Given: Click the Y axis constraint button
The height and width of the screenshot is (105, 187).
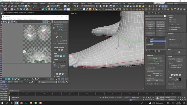Looking at the screenshot, I should pyautogui.click(x=157, y=6).
